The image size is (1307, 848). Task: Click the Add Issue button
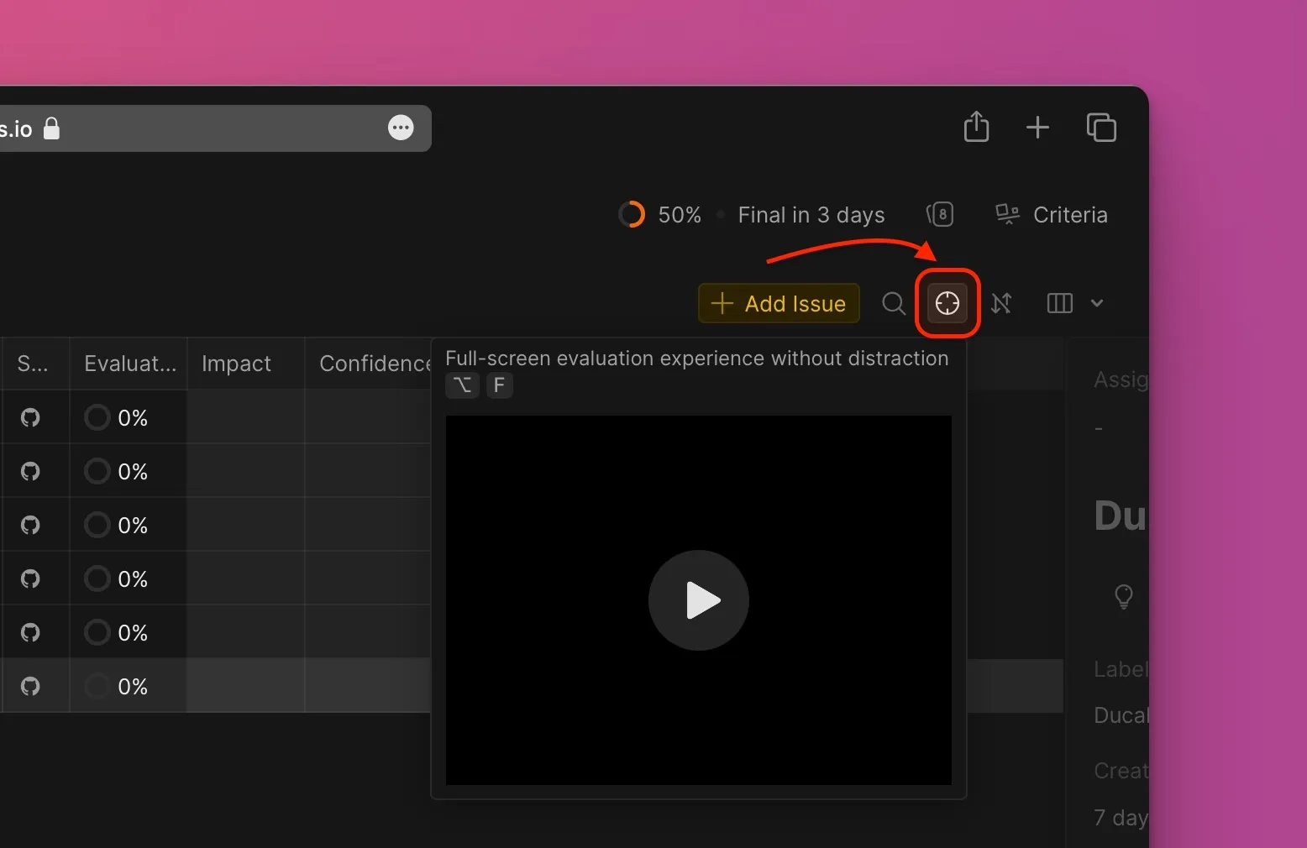779,303
